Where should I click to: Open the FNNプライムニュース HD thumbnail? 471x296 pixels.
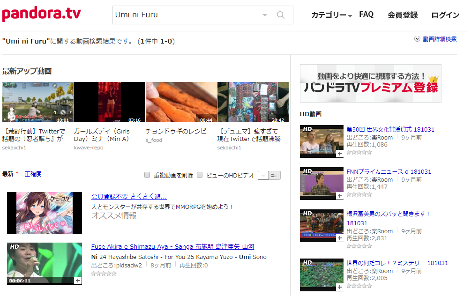pyautogui.click(x=321, y=184)
